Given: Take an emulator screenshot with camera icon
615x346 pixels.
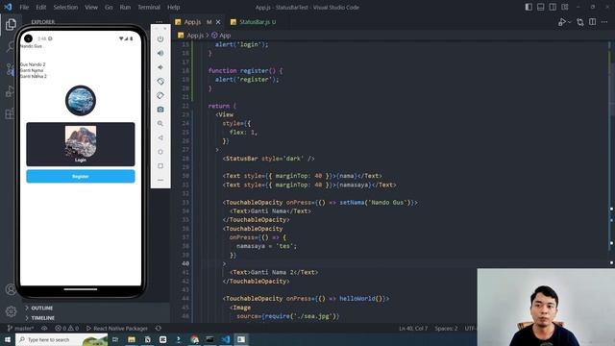Looking at the screenshot, I should pyautogui.click(x=160, y=110).
